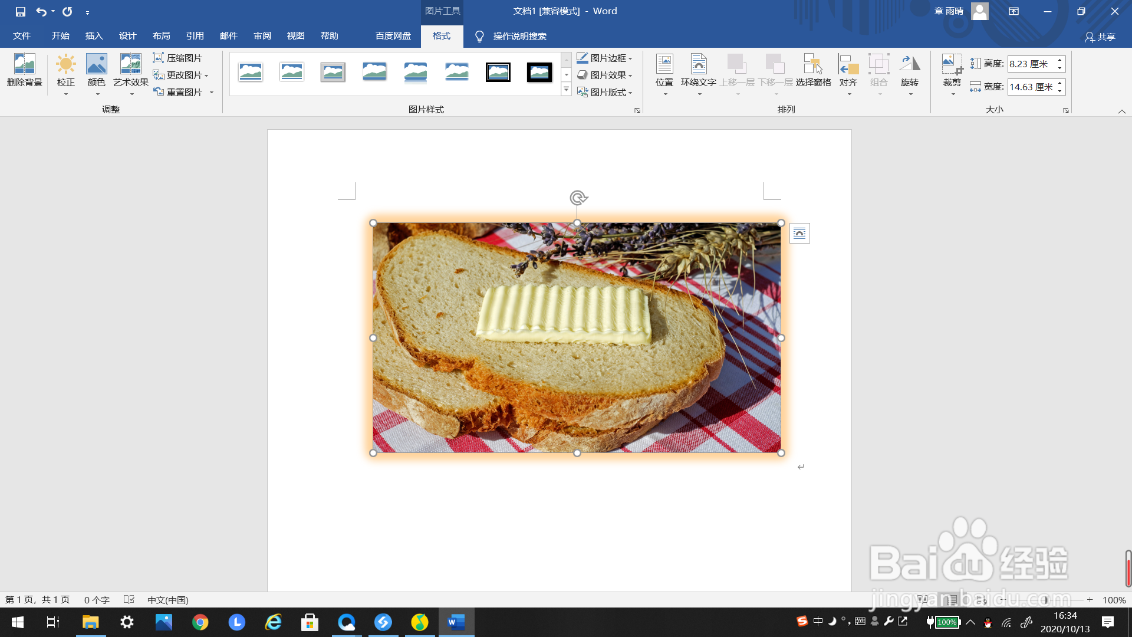Click the Remove Background (删除背景) icon
Screen dimensions: 1132x637
(25, 71)
